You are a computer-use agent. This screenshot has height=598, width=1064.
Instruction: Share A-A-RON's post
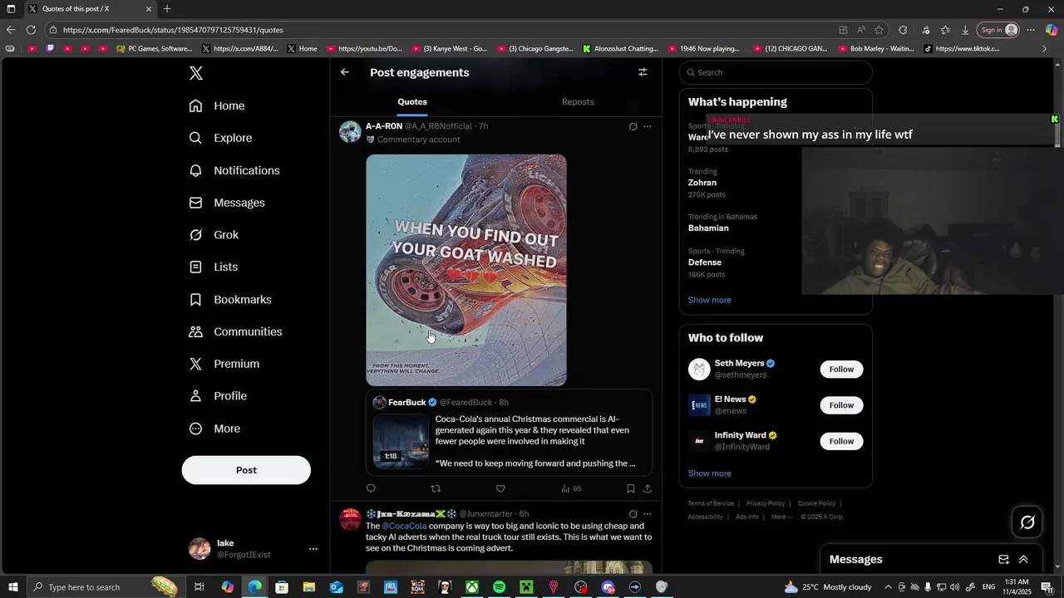(x=648, y=488)
